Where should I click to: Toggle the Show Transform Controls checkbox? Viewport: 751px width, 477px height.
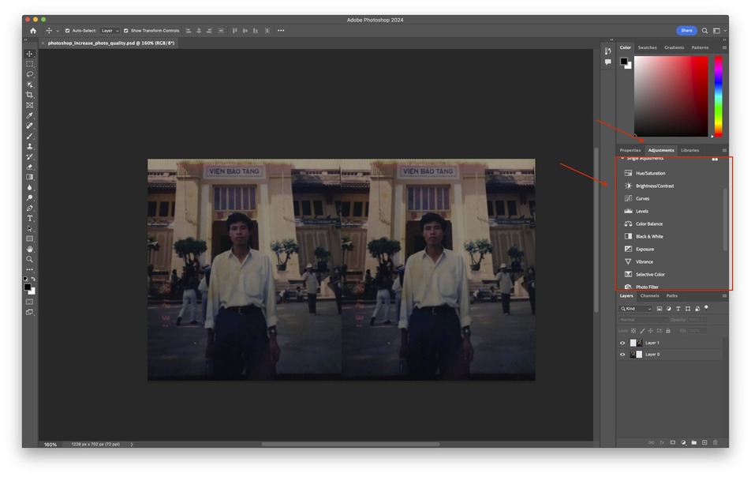126,31
